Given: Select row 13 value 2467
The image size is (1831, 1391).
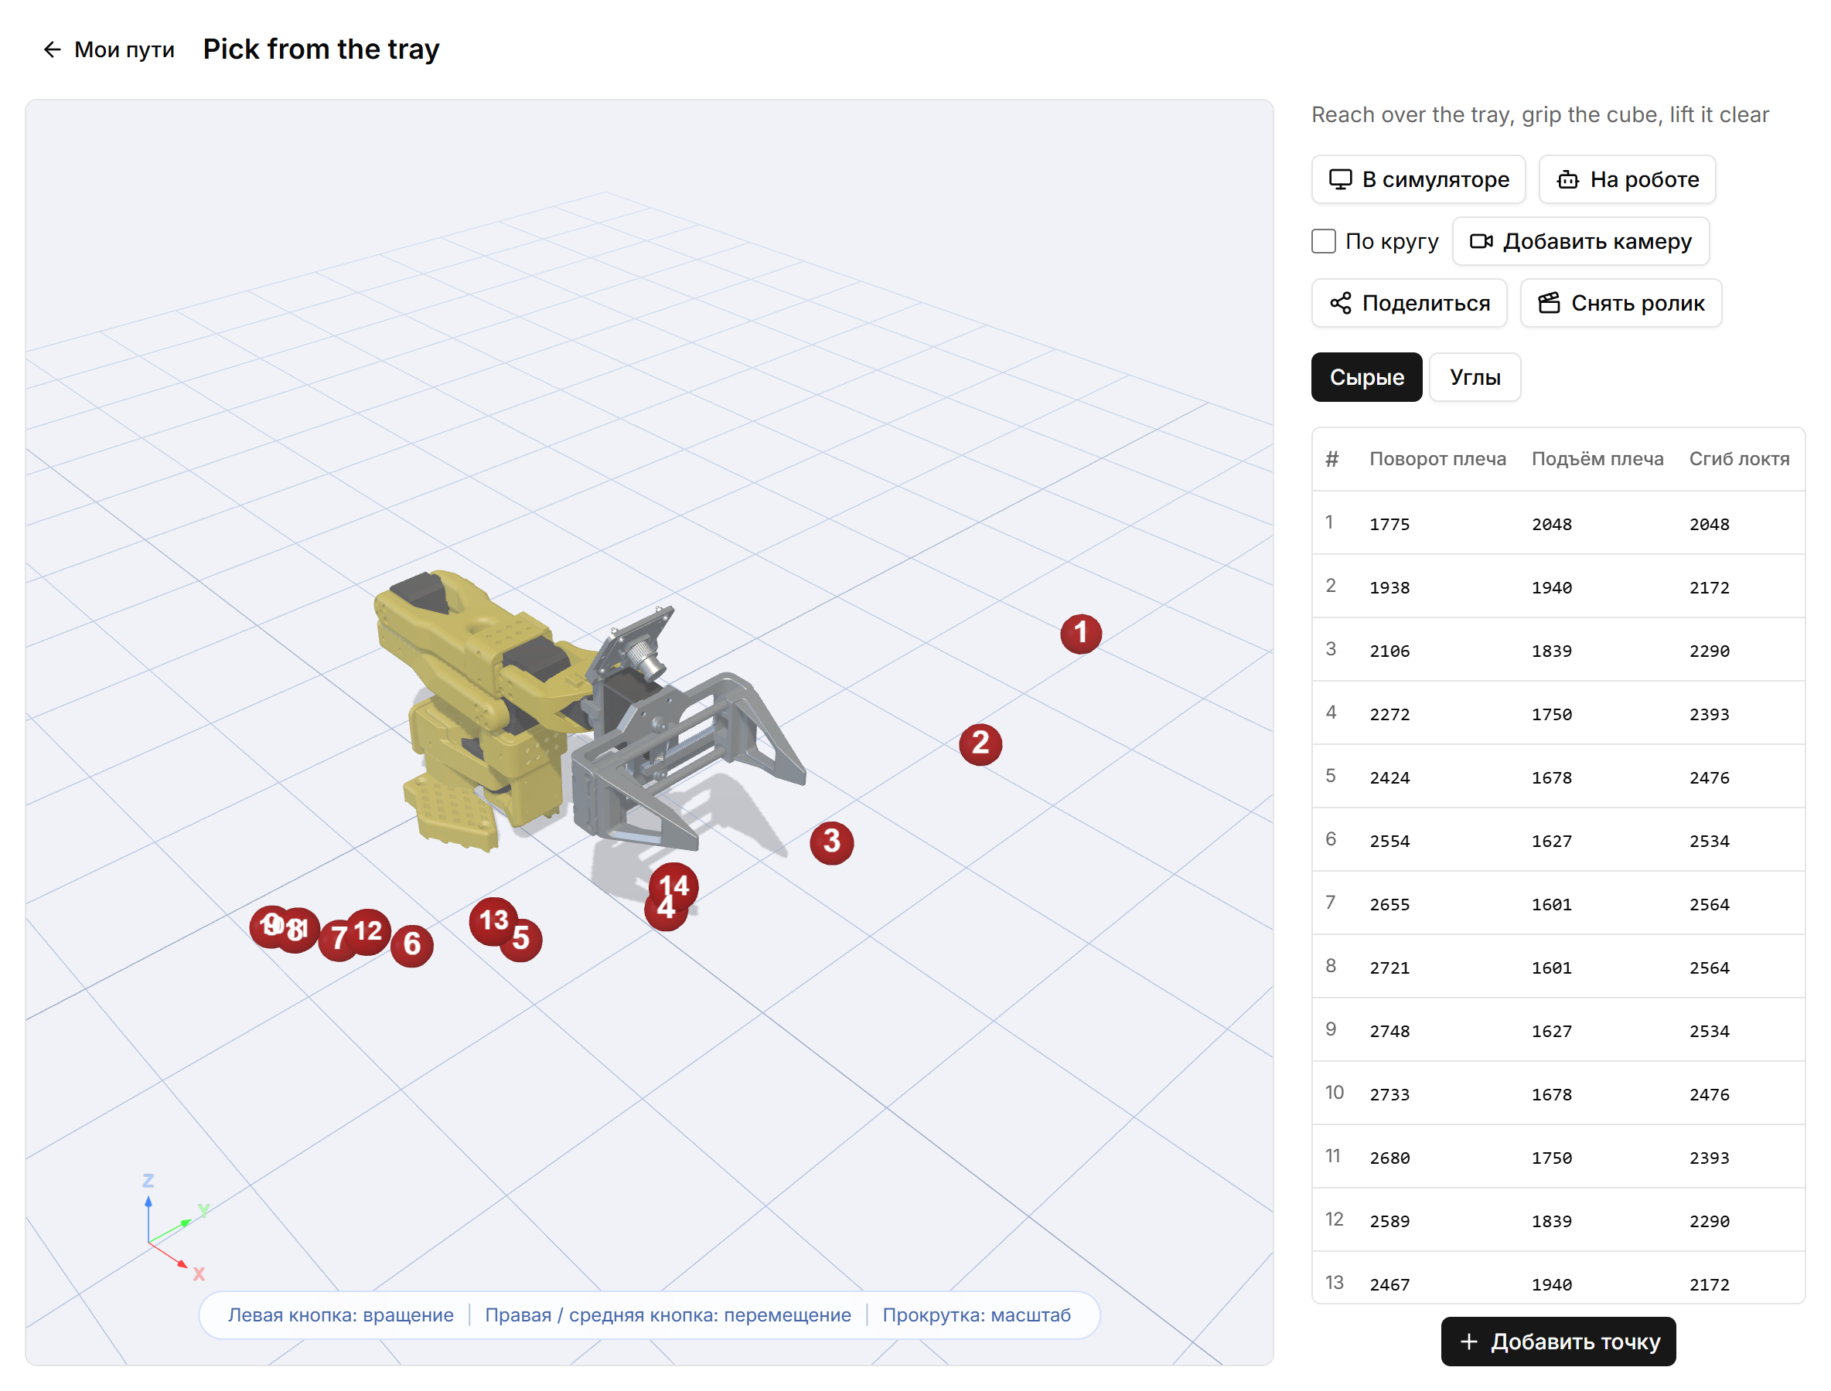Looking at the screenshot, I should click(1389, 1284).
